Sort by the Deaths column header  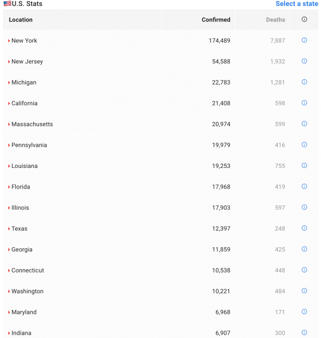pos(275,20)
